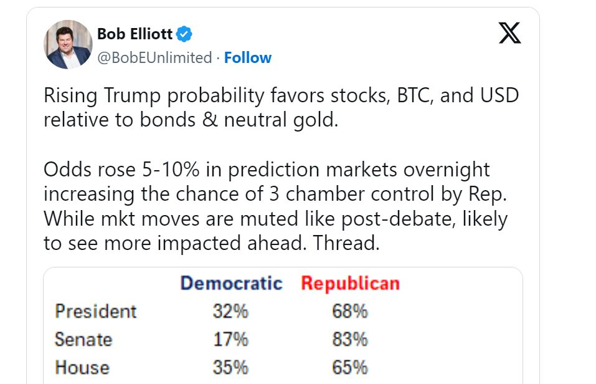Screen dimensions: 596x384
Task: Click the blue verified badge icon
Action: click(185, 34)
